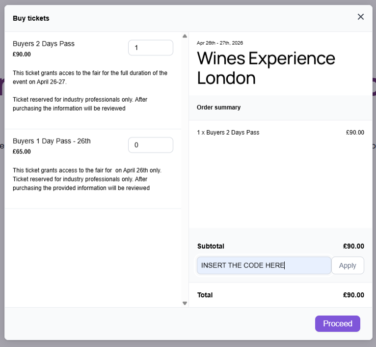Click the £65.00 ticket price

[x=22, y=152]
